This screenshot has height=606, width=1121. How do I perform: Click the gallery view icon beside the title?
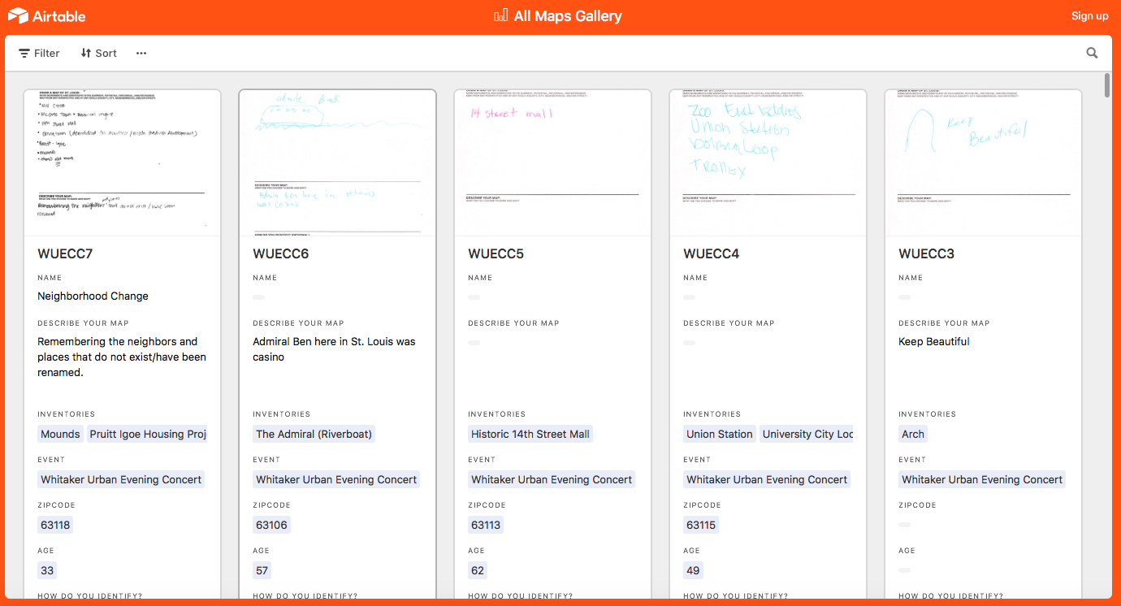[501, 15]
